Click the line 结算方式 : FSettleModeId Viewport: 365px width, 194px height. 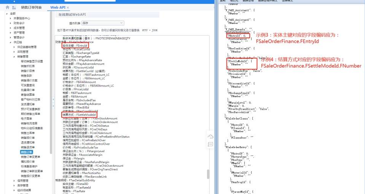(79, 115)
